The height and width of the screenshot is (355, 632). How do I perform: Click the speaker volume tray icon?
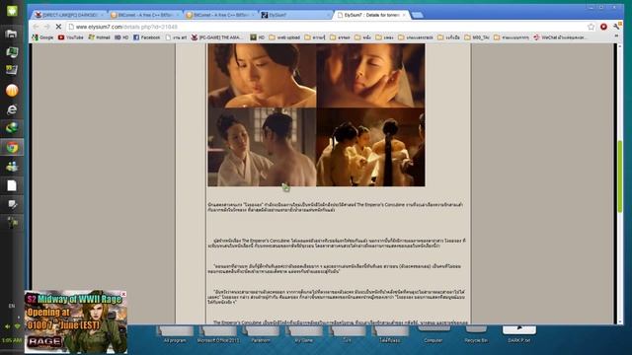pyautogui.click(x=7, y=326)
